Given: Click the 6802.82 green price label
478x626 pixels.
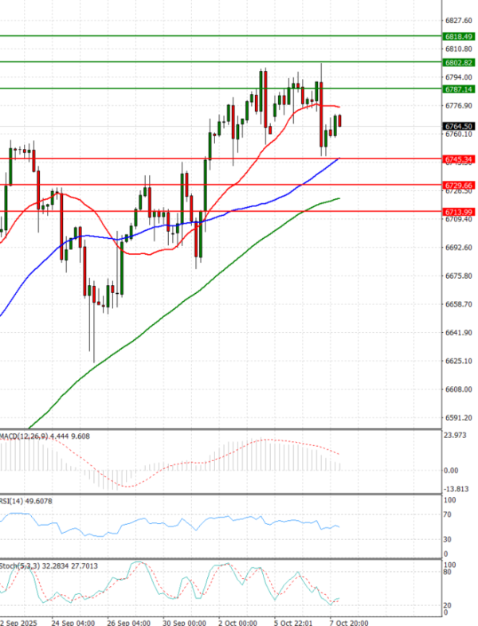Looking at the screenshot, I should [x=459, y=62].
